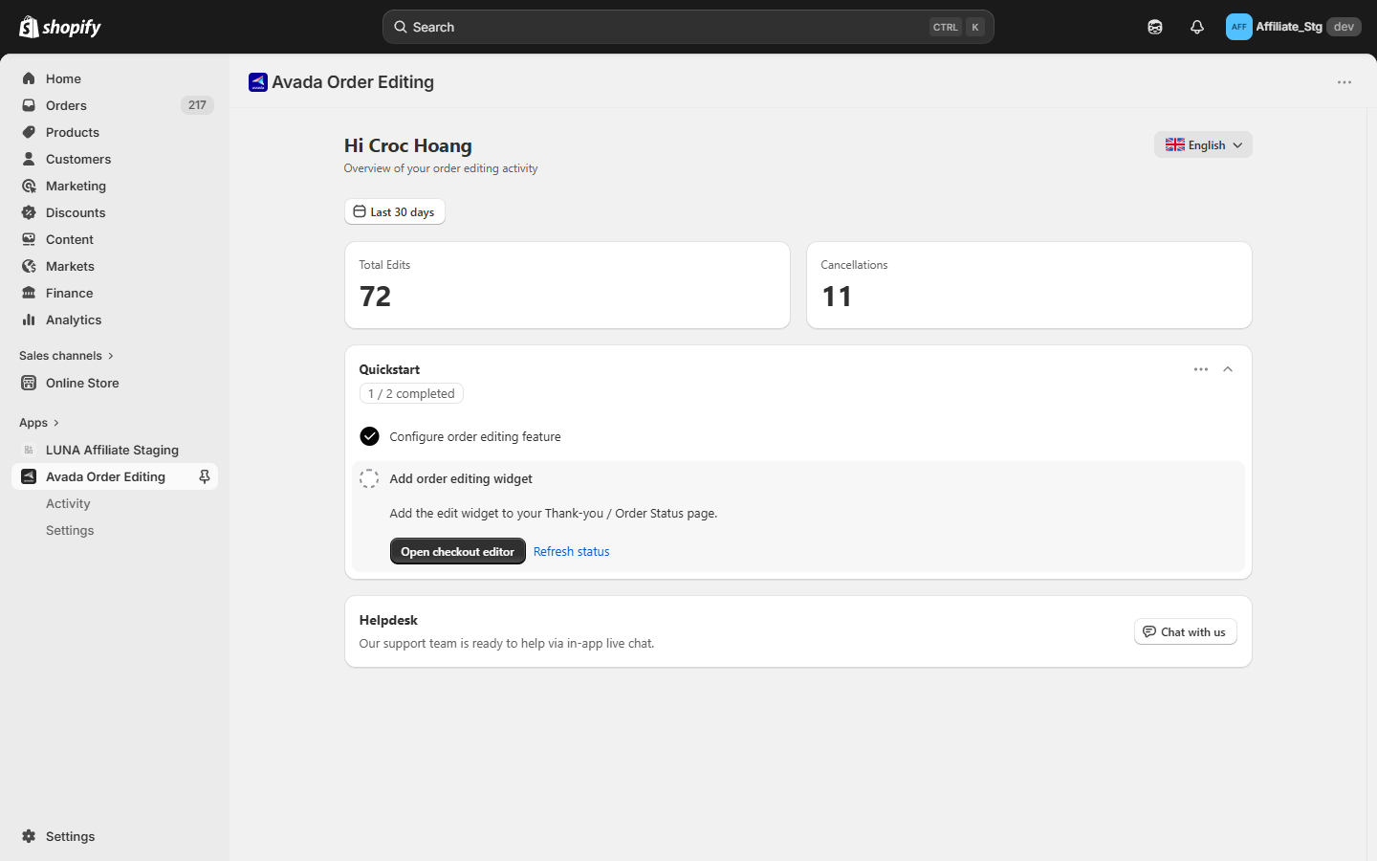Open the Sidekick assistant icon in top bar

[x=1155, y=27]
